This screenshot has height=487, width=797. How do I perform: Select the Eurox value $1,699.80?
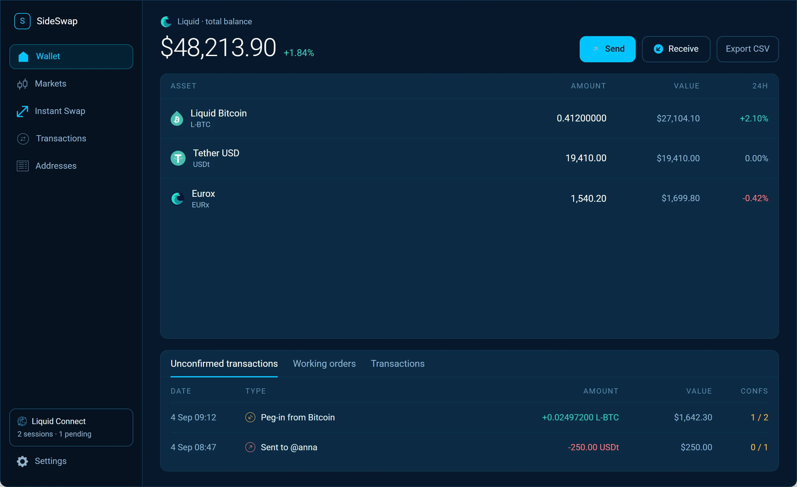click(x=681, y=198)
